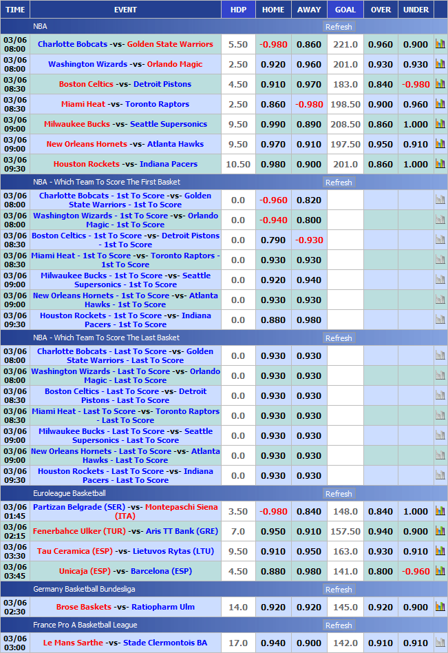This screenshot has height=653, width=448.
Task: Select away odds 0.900 for Stade Clermontois BA
Action: [x=309, y=643]
